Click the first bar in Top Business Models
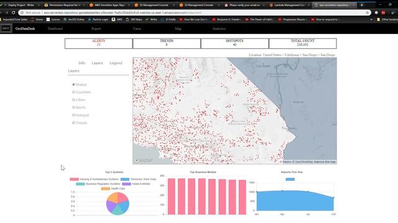Viewport: 398px width, 223px height. coord(172,196)
